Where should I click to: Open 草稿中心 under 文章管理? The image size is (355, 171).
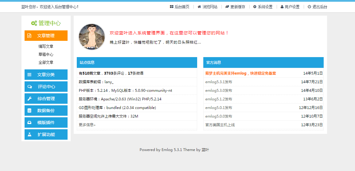[46, 55]
